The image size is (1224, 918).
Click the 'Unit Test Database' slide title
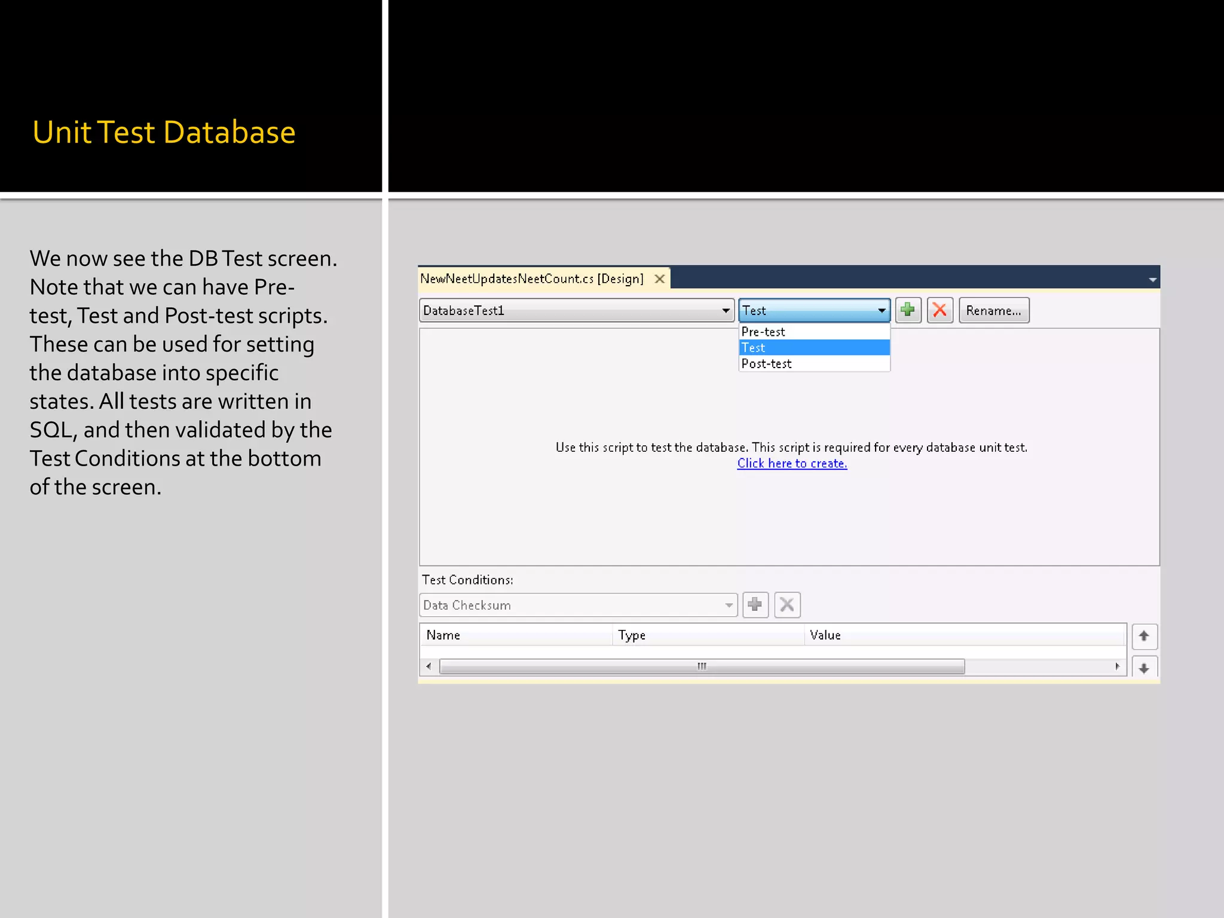click(x=164, y=132)
